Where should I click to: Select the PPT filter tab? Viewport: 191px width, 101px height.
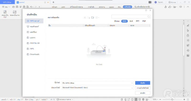(x=138, y=21)
